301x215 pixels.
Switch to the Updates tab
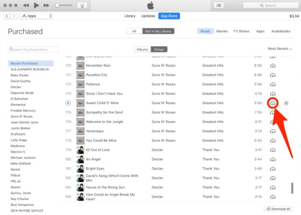pos(148,16)
